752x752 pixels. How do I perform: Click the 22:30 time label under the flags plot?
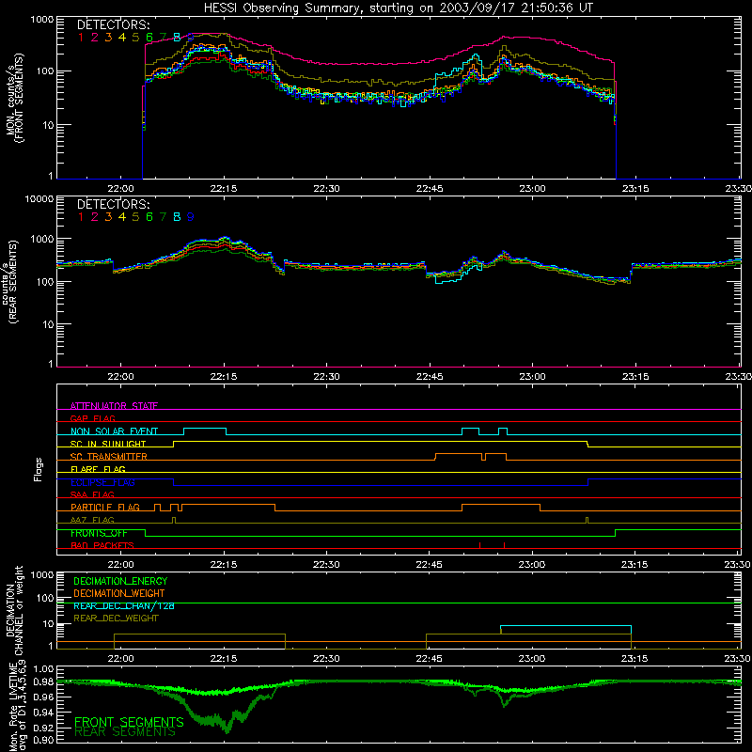click(x=326, y=565)
